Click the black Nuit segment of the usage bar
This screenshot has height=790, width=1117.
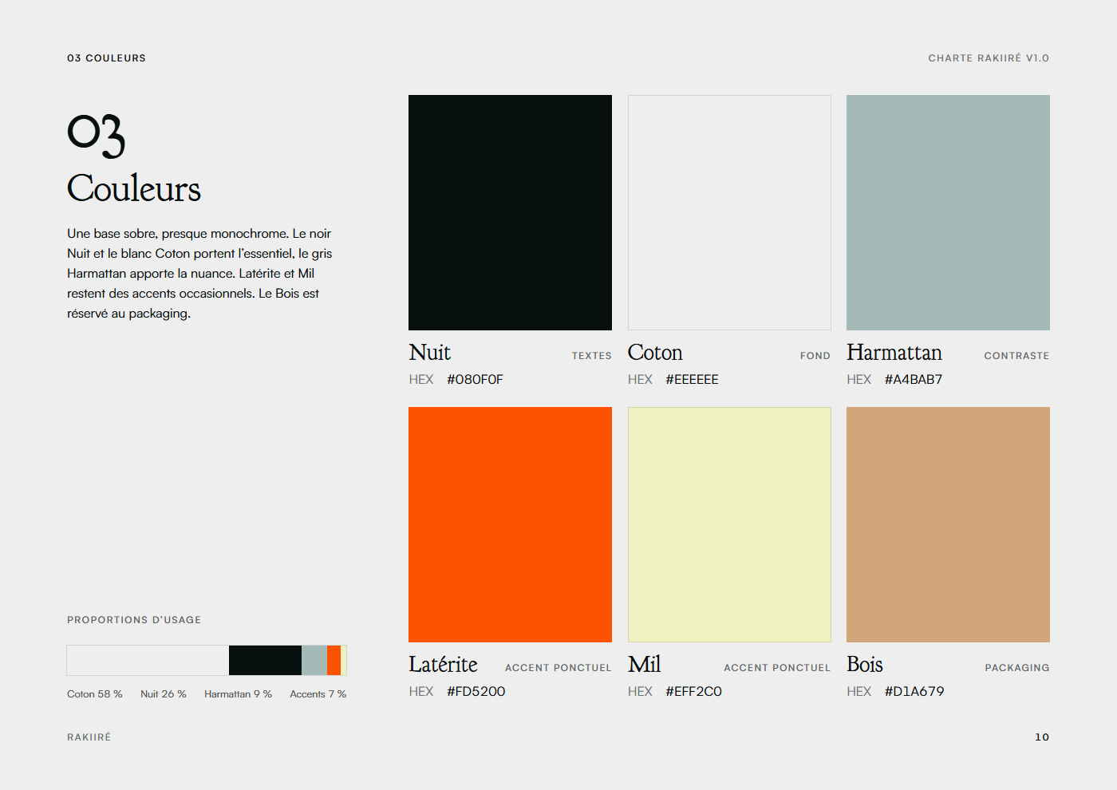click(265, 661)
